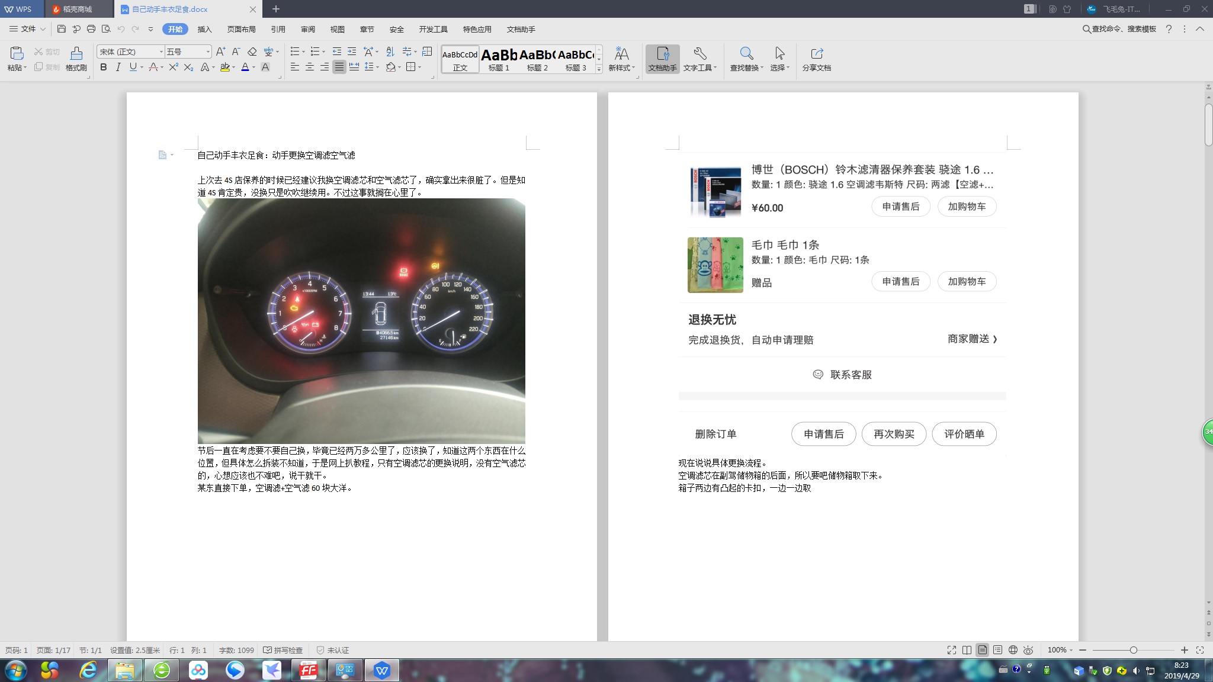Click the Save icon in quick toolbar
Image resolution: width=1213 pixels, height=682 pixels.
[x=62, y=29]
